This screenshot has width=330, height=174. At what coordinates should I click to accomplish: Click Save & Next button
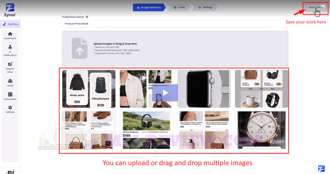(316, 7)
